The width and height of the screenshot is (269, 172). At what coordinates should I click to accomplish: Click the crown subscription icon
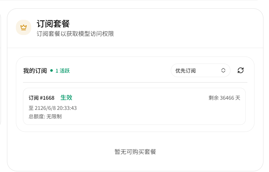(x=24, y=27)
